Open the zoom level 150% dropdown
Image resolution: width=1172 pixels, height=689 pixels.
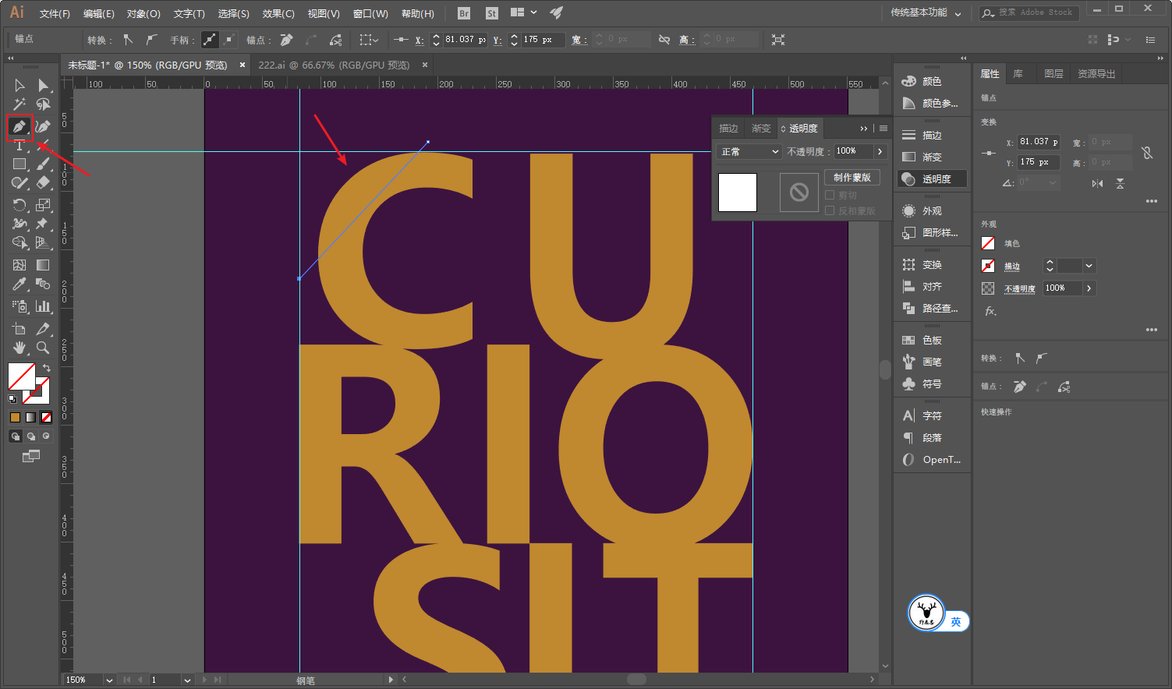108,680
